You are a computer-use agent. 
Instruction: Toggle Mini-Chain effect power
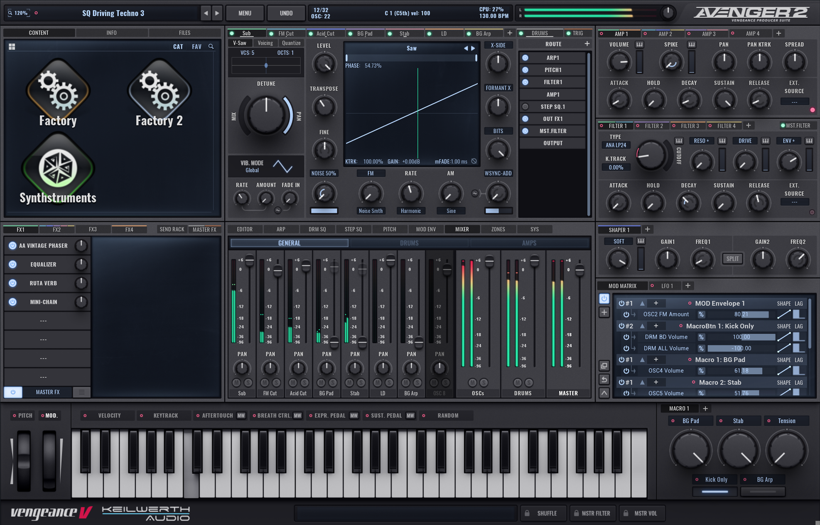coord(12,302)
